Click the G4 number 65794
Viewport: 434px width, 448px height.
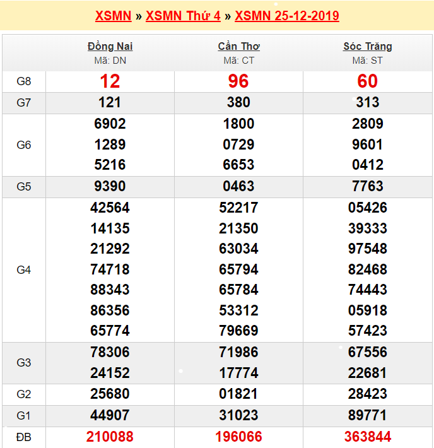(238, 269)
